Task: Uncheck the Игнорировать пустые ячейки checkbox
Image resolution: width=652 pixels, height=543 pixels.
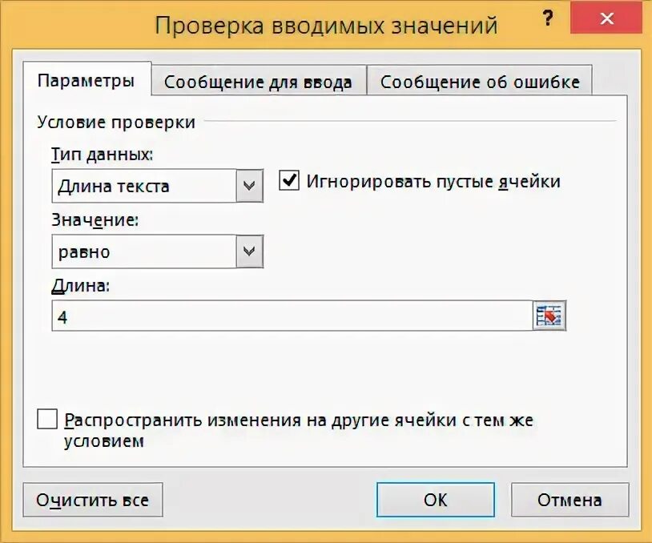Action: click(x=289, y=180)
